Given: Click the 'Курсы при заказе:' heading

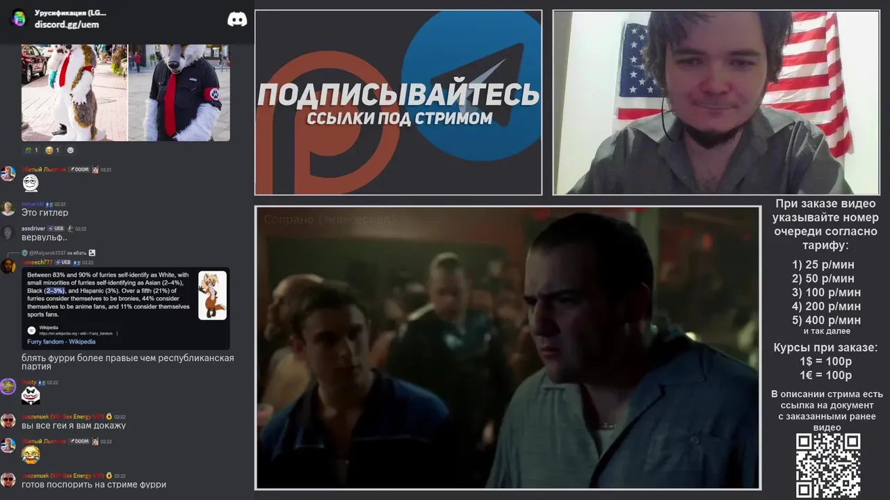Looking at the screenshot, I should (826, 348).
